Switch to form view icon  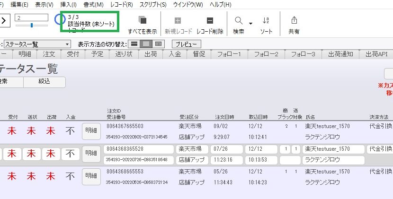coord(134,44)
